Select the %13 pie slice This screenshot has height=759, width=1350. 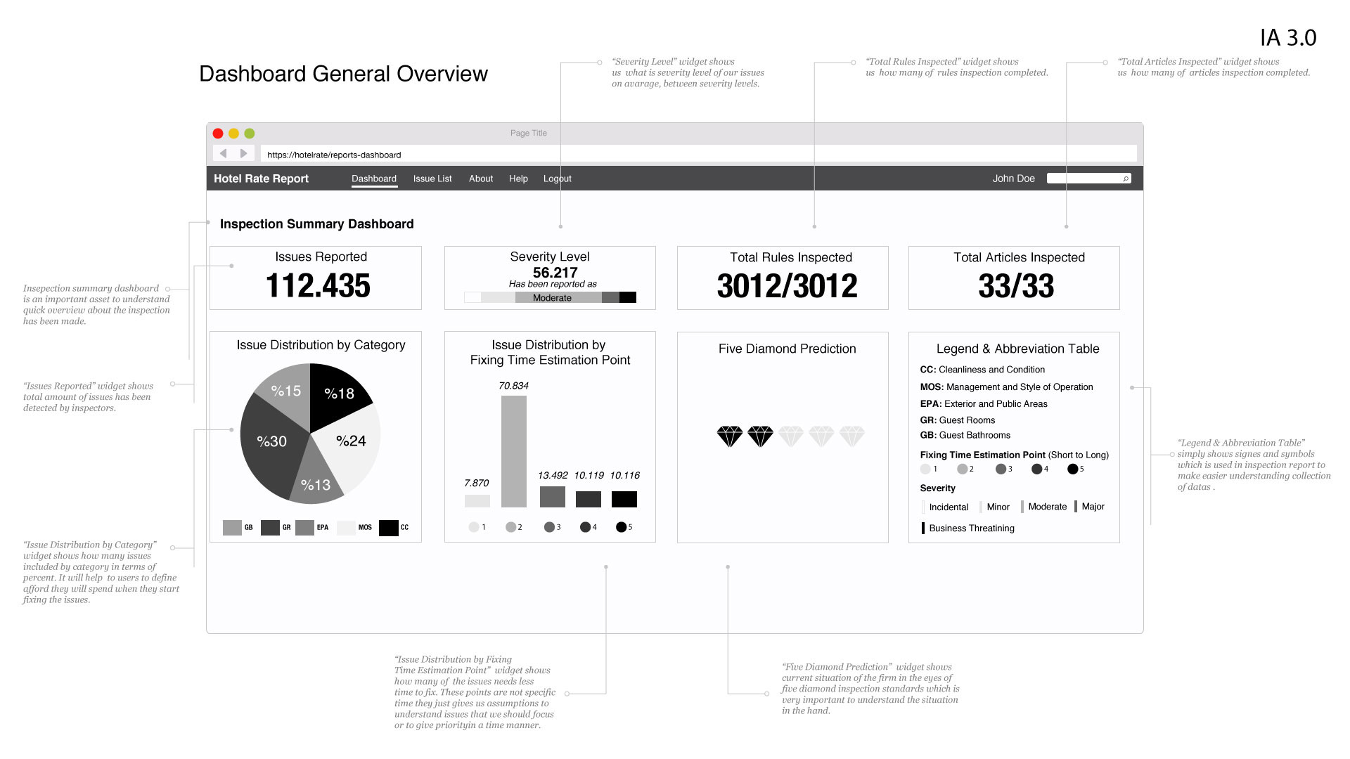316,484
